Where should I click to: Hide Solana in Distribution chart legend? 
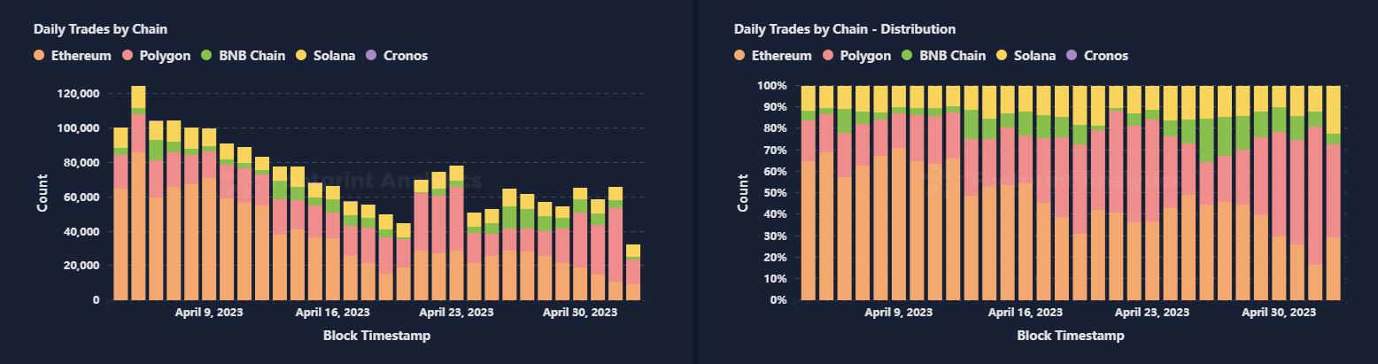point(1026,56)
